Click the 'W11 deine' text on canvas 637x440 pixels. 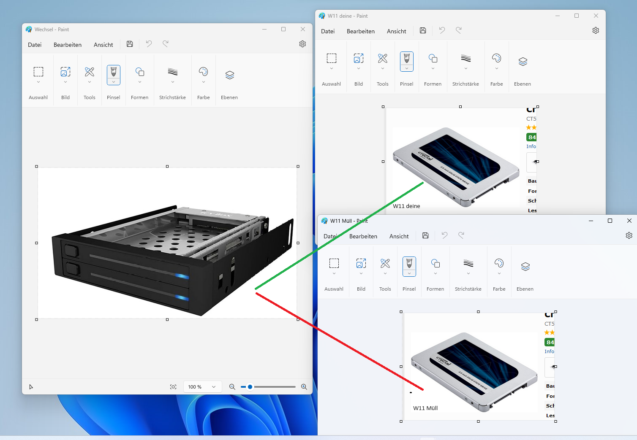tap(406, 206)
